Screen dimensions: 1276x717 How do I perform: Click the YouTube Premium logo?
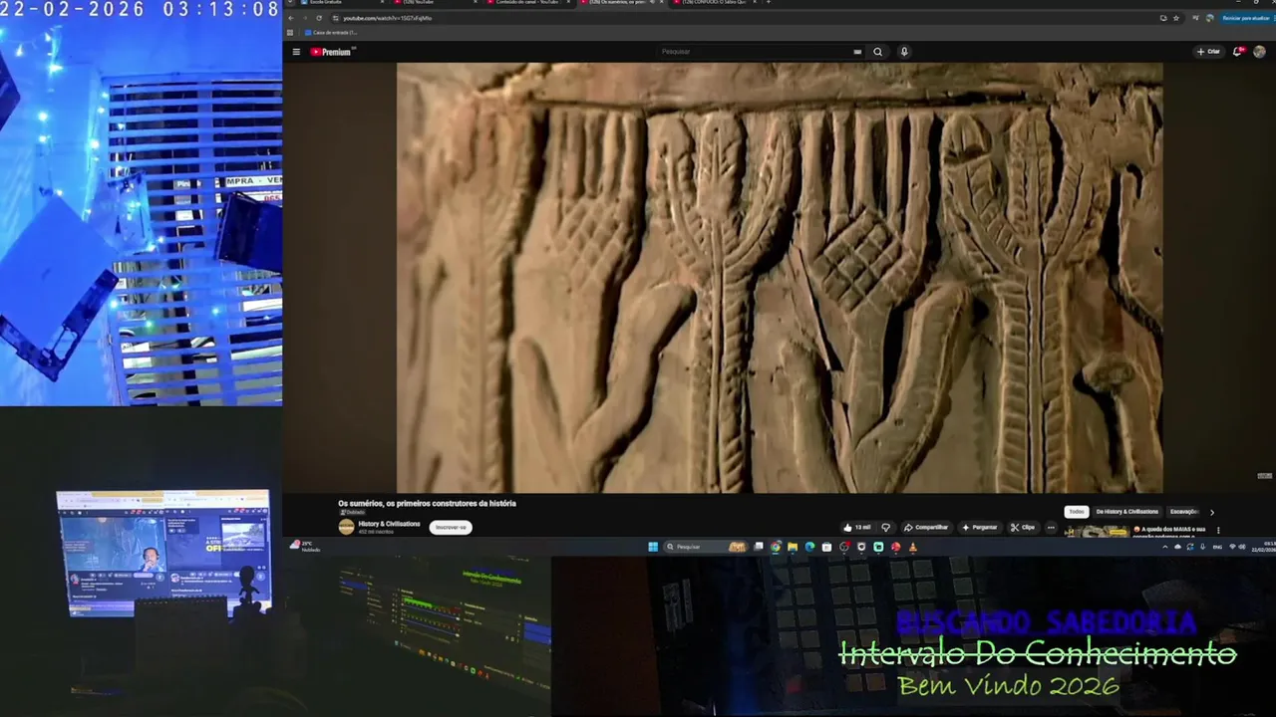click(333, 52)
